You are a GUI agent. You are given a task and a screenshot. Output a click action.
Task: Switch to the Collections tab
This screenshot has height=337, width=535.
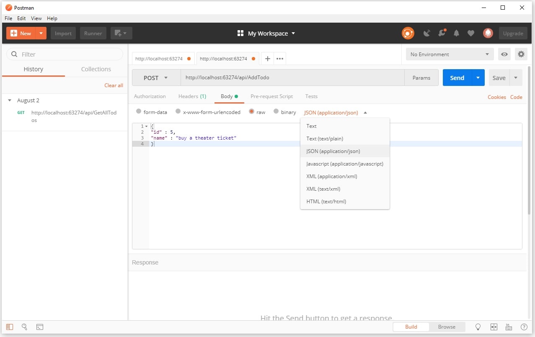(x=96, y=69)
